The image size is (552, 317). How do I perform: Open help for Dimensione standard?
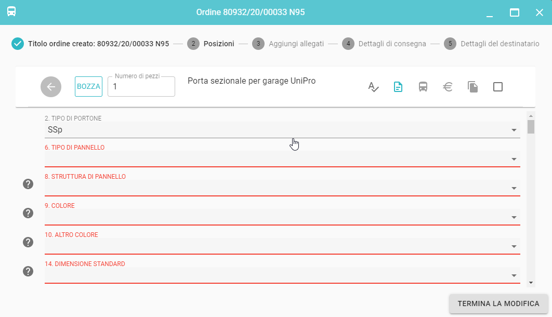(28, 271)
